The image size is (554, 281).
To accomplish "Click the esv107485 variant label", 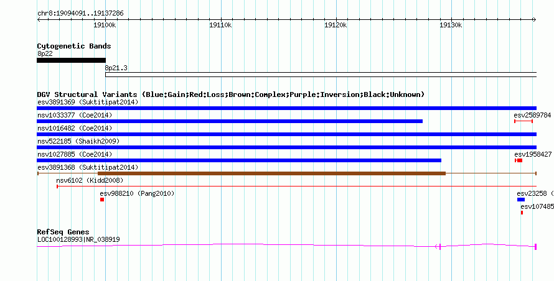I will pos(537,207).
